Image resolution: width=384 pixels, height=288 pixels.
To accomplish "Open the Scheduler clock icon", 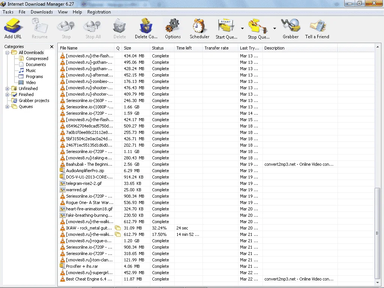I will click(199, 26).
